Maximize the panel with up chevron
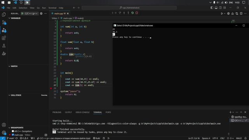 241,112
